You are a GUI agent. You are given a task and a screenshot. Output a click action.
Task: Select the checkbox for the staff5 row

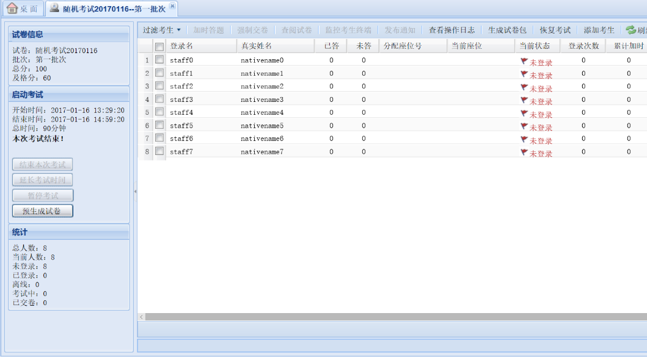pyautogui.click(x=159, y=125)
